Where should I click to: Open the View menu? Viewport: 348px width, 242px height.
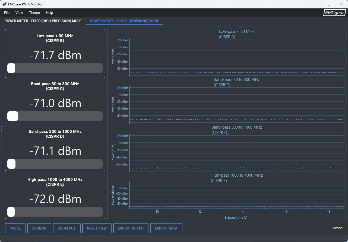pos(19,13)
